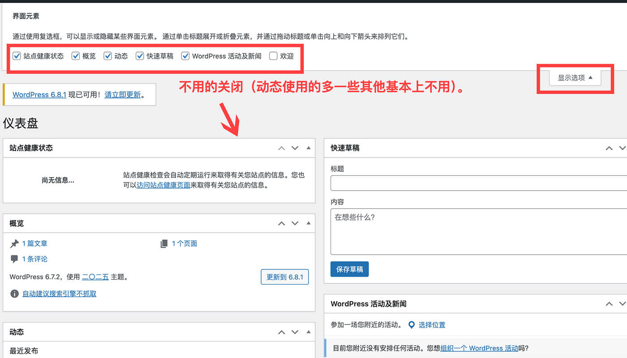Move 概览 panel down
The image size is (627, 358).
click(x=295, y=223)
